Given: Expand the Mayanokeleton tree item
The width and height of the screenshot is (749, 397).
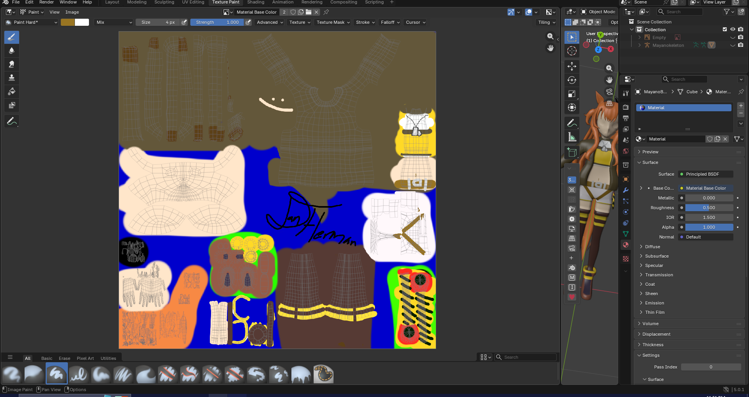Looking at the screenshot, I should 639,45.
